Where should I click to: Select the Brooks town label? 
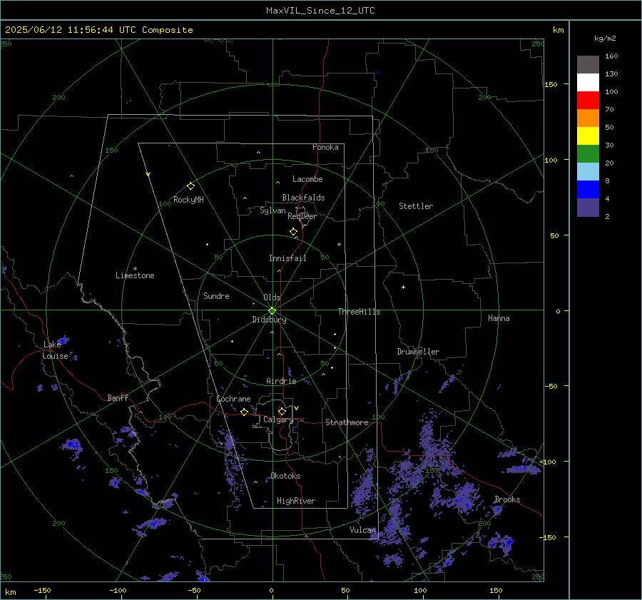click(507, 499)
